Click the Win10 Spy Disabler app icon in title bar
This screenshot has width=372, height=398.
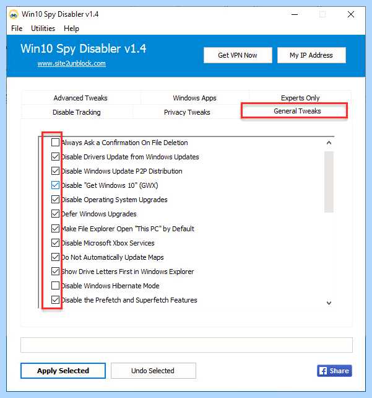click(x=14, y=14)
